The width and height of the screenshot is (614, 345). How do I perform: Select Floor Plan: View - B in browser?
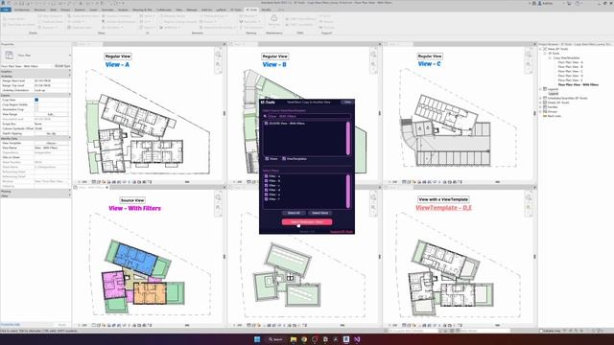pyautogui.click(x=571, y=67)
